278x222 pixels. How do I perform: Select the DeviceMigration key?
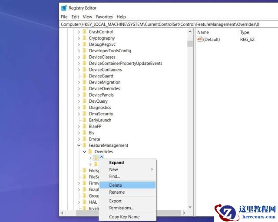click(x=105, y=82)
